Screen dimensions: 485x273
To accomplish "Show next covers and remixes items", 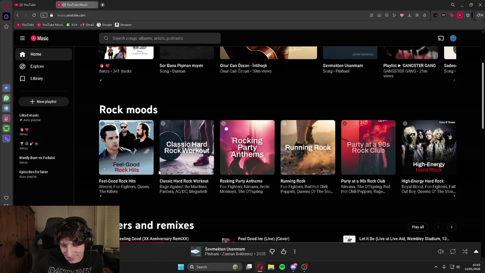I will click(451, 227).
